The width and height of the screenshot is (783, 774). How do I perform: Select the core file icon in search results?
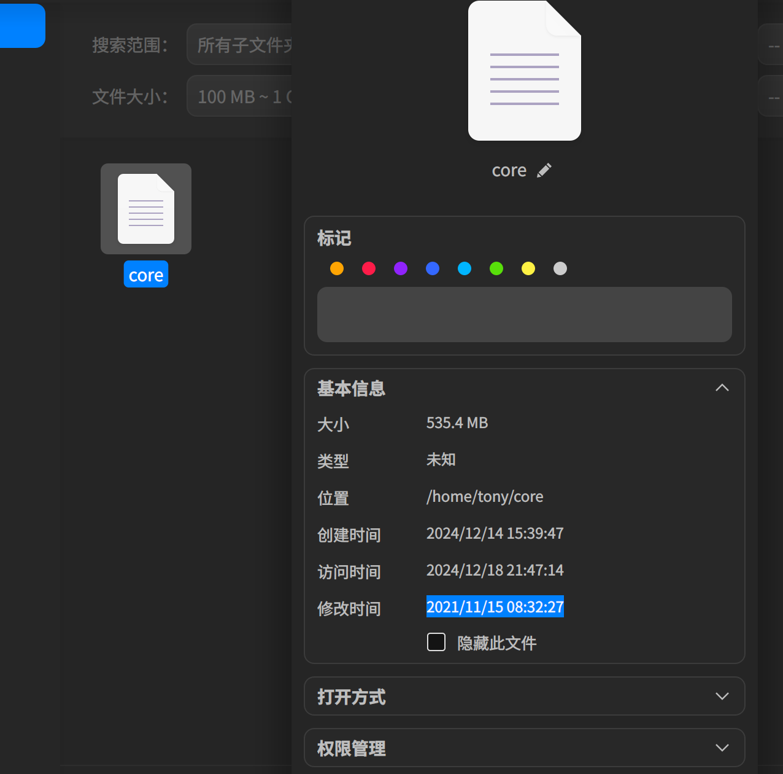coord(146,209)
